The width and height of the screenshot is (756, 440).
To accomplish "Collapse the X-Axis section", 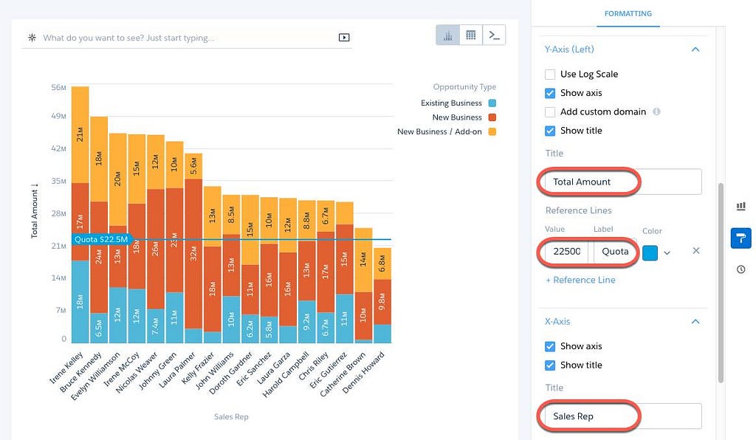I will [695, 321].
